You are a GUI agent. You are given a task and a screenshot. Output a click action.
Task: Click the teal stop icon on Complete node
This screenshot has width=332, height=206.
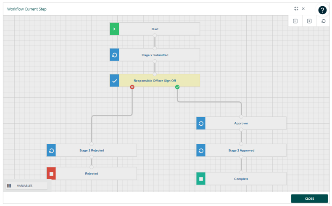tap(201, 179)
